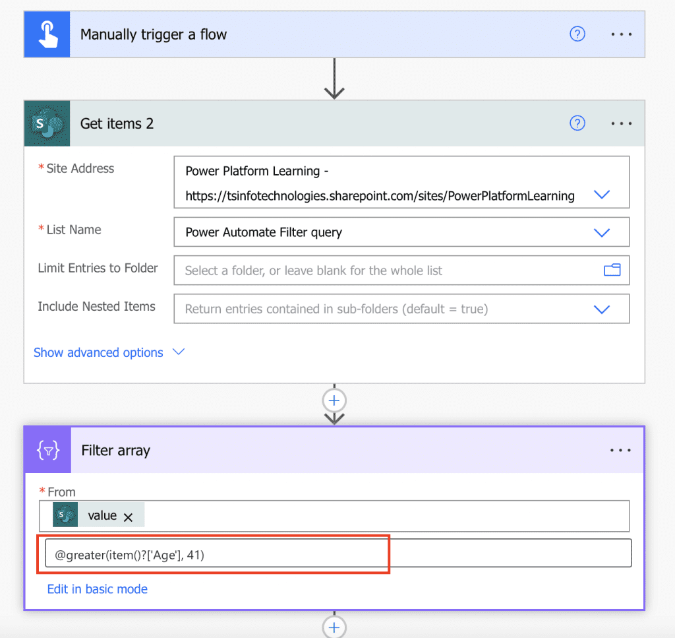Screen dimensions: 675x638
Task: Click the manual trigger hand icon
Action: (x=47, y=34)
